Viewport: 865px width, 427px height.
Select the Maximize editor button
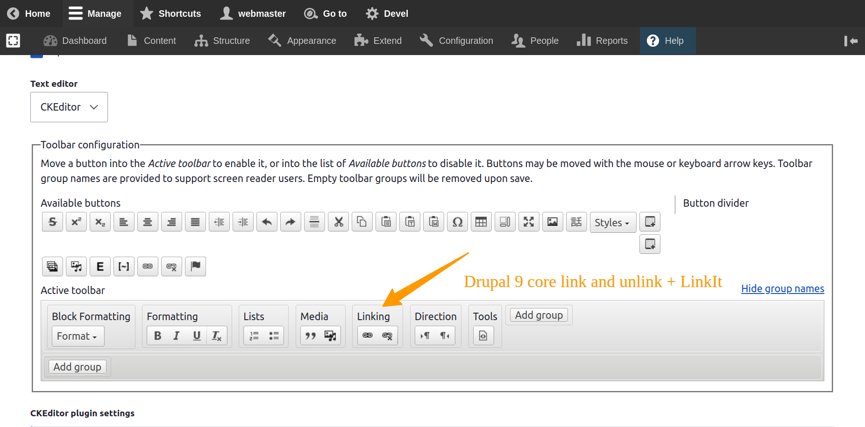click(528, 222)
